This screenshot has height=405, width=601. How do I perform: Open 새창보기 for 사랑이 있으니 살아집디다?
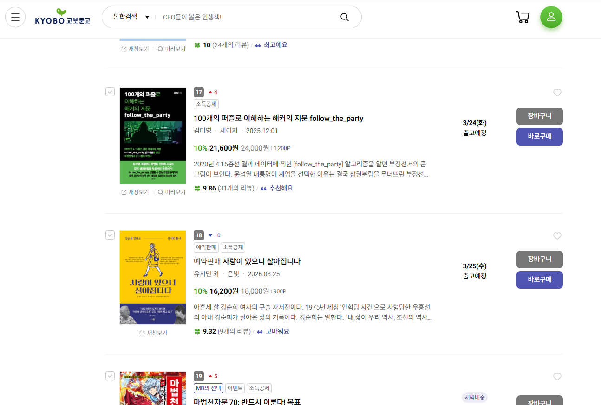pos(153,333)
